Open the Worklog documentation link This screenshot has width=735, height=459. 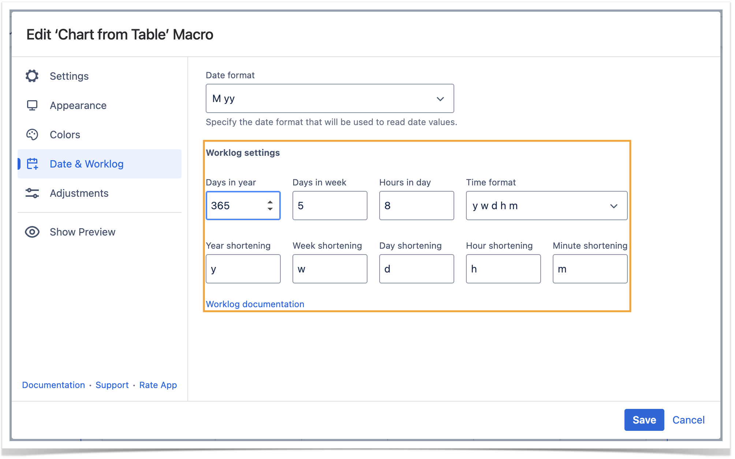[x=255, y=304]
